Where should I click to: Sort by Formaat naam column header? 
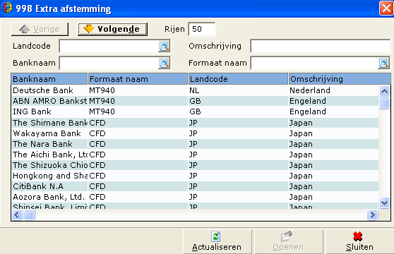138,79
